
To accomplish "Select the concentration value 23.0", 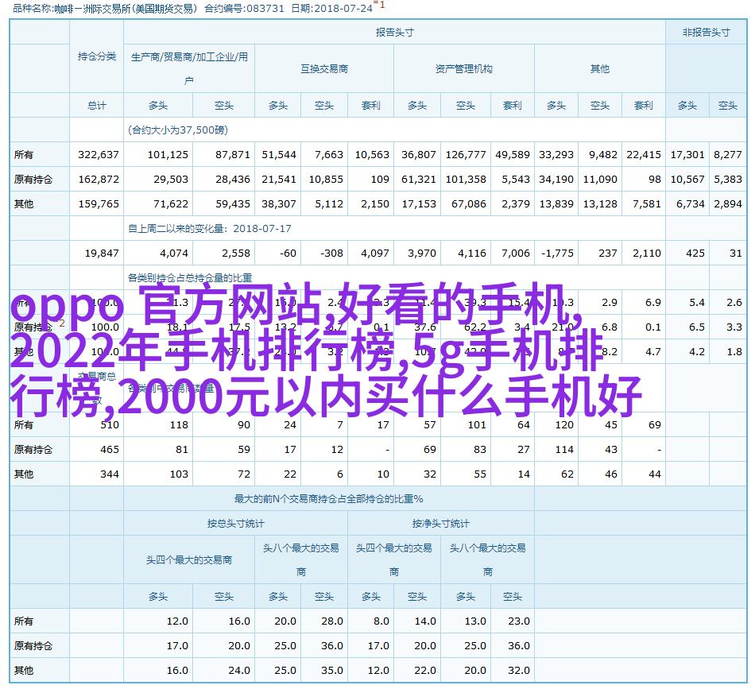I will point(519,621).
